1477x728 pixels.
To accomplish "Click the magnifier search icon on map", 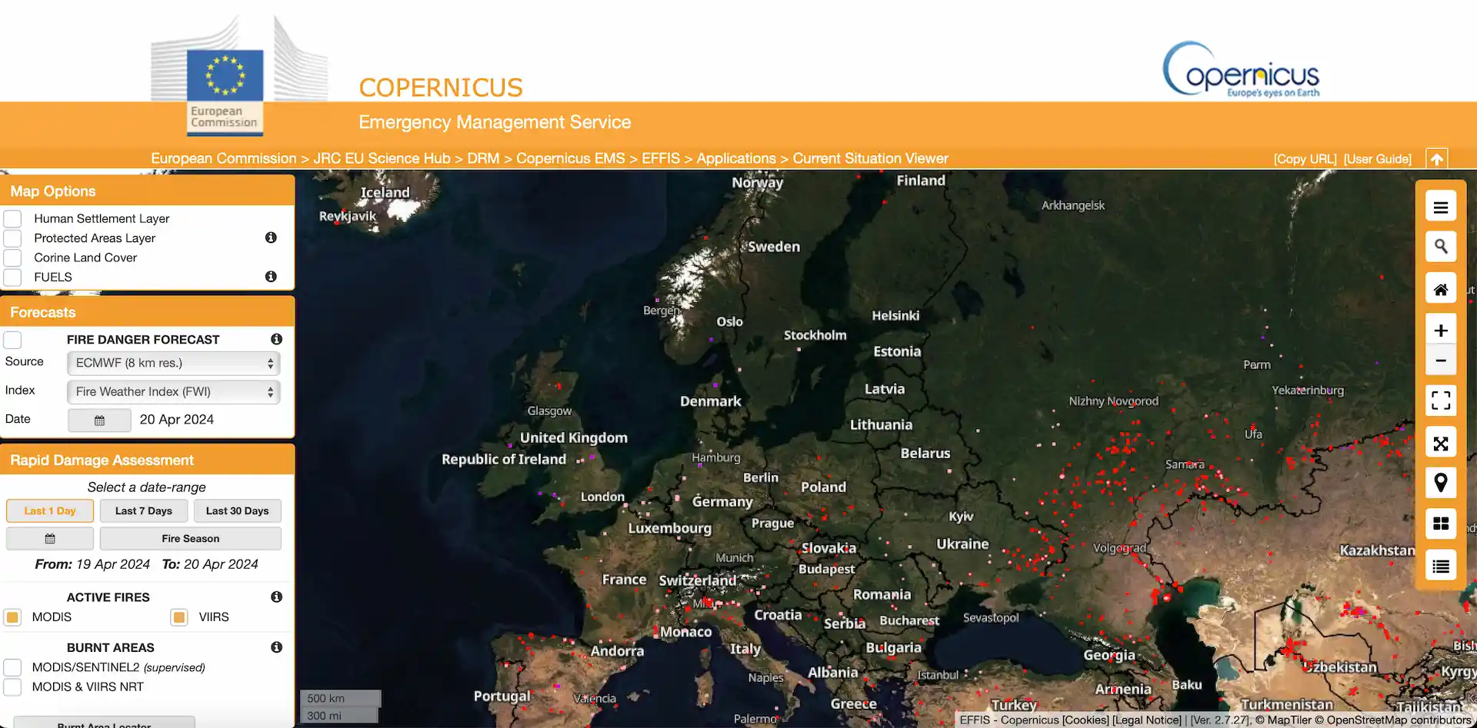I will [1440, 247].
